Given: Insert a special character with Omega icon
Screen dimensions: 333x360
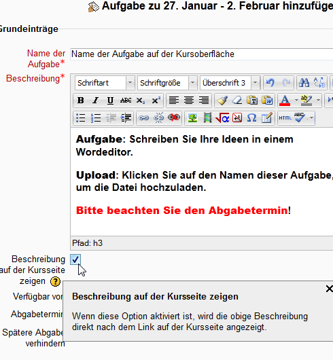Looking at the screenshot, I should tap(252, 118).
